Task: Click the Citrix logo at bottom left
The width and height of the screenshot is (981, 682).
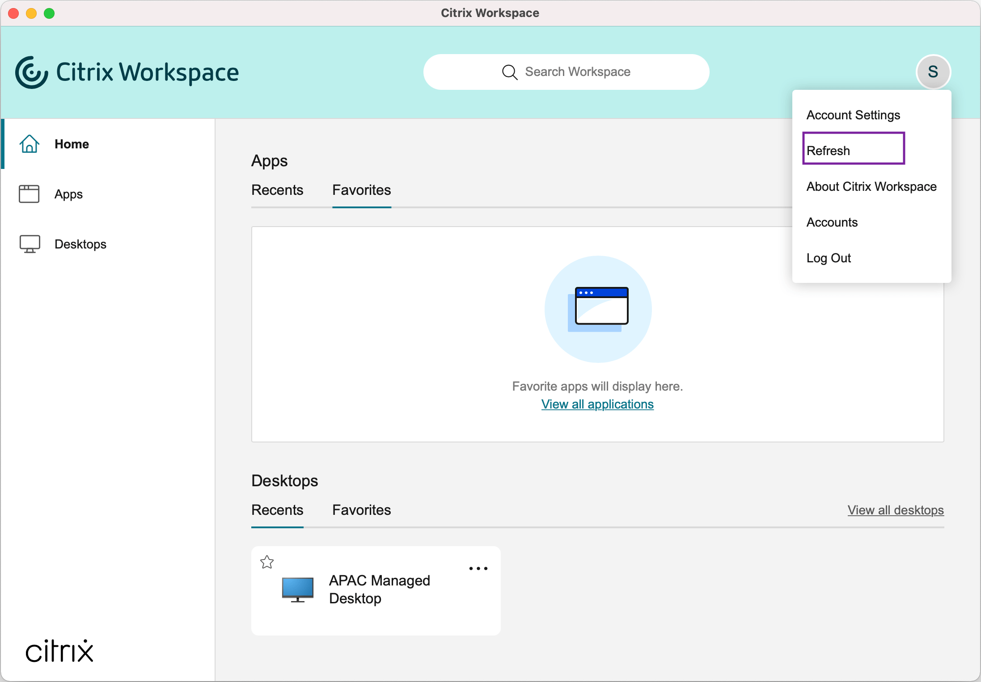Action: tap(59, 650)
